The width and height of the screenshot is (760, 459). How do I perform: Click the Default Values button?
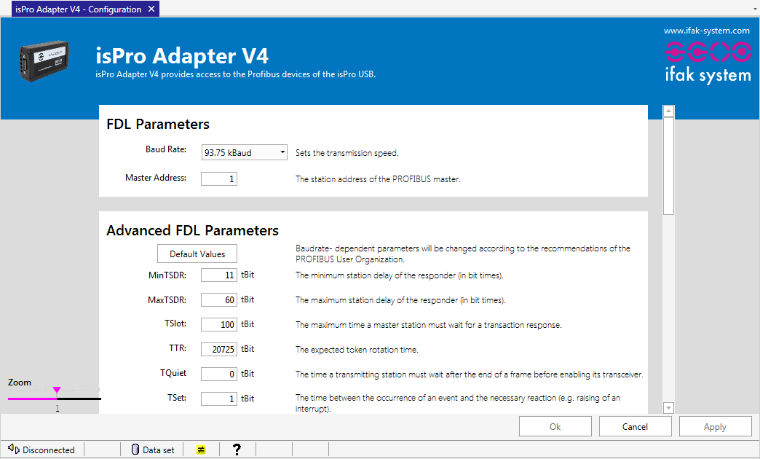[x=197, y=254]
